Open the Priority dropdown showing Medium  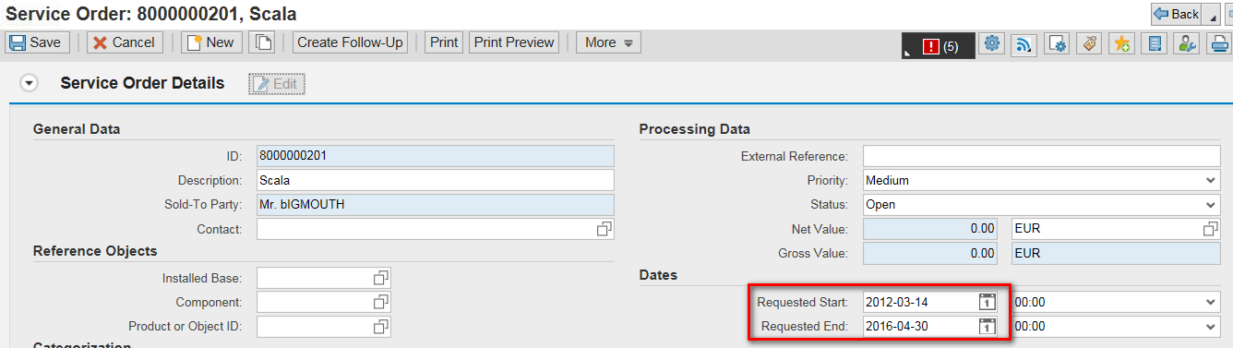(x=1041, y=180)
